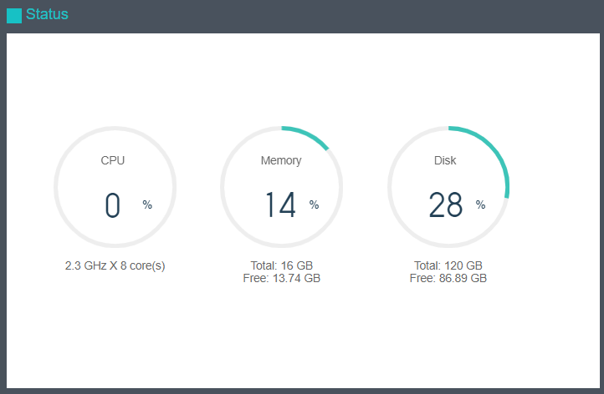
Task: Click the percent sign in Disk gauge
Action: coord(480,205)
